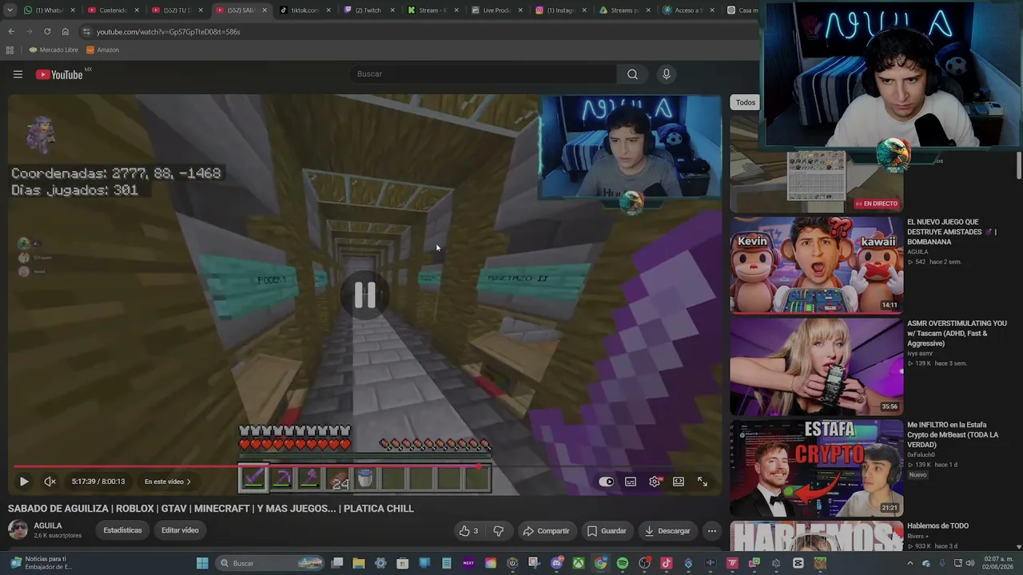Screen dimensions: 1023x575
Task: Dislike the video
Action: 499,531
